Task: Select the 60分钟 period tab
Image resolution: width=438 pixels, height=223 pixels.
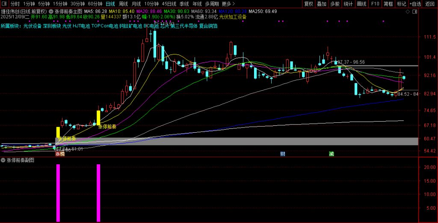Action: click(95, 4)
